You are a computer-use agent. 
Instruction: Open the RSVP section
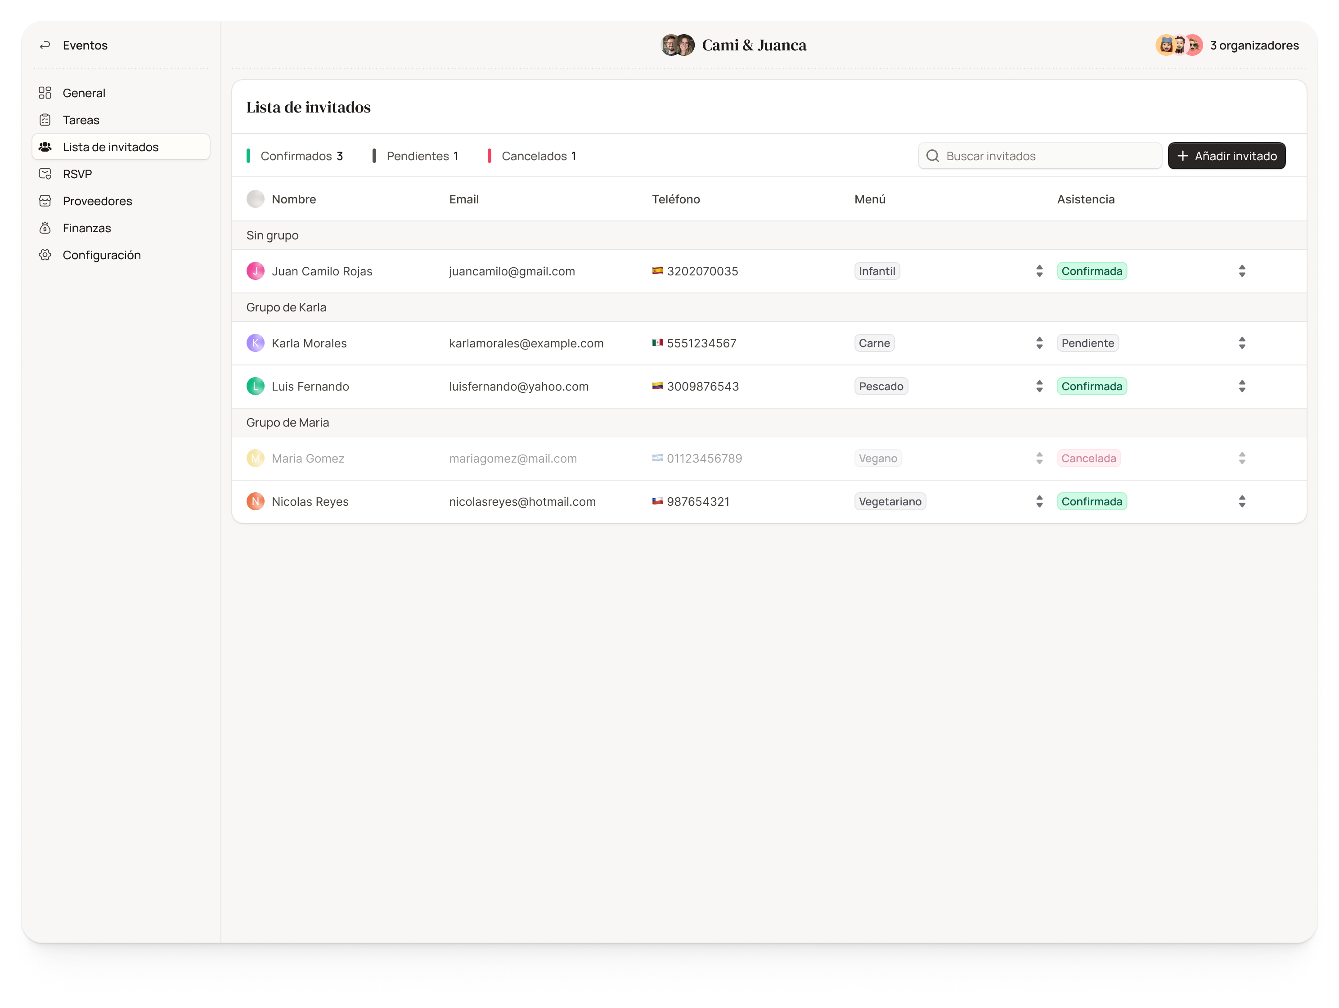pyautogui.click(x=121, y=174)
